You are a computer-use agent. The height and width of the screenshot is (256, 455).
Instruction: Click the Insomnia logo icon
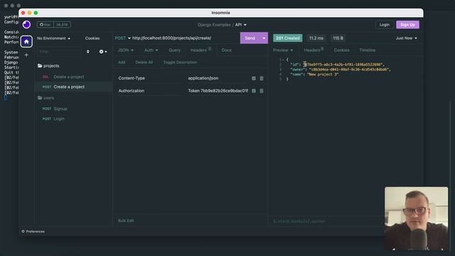pyautogui.click(x=26, y=25)
